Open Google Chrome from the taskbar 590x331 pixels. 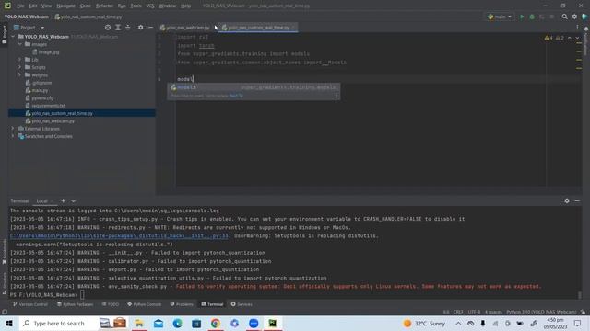pyautogui.click(x=216, y=323)
